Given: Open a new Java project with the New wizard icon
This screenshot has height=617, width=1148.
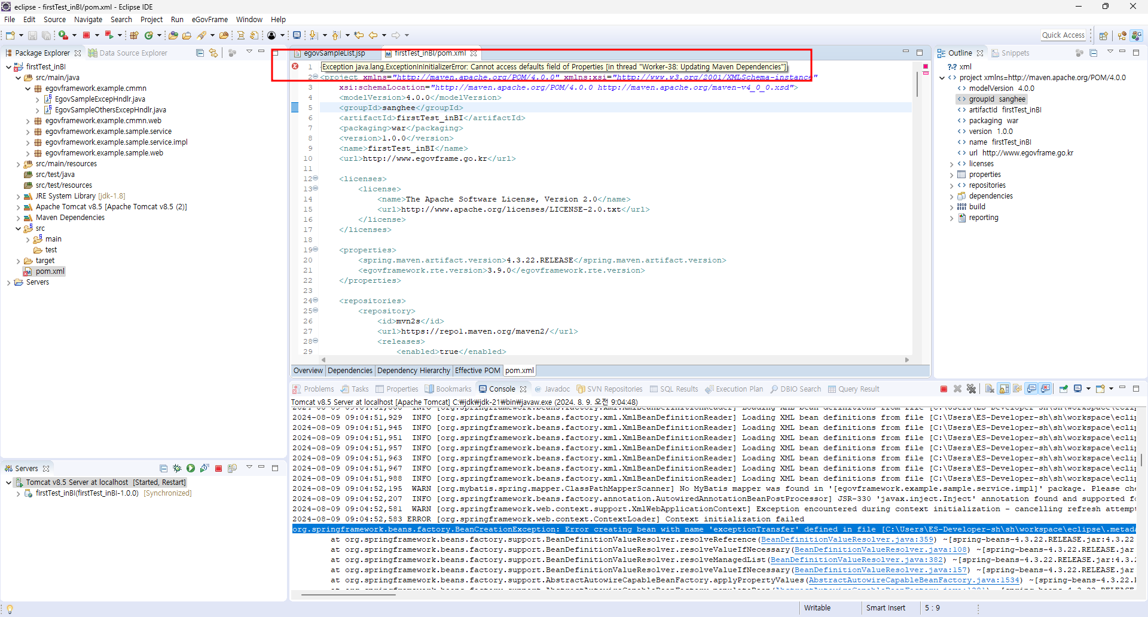Looking at the screenshot, I should coord(10,35).
